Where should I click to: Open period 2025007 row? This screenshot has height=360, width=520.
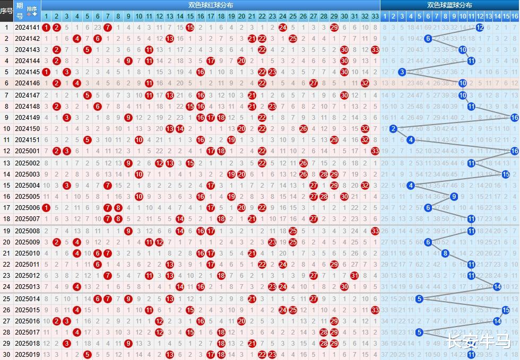(259, 219)
